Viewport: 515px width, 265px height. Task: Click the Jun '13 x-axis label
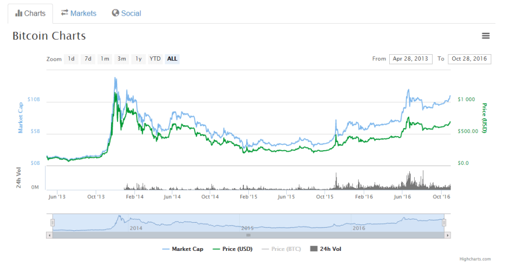tap(57, 197)
